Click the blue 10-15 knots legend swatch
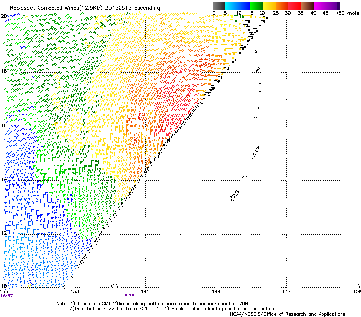This screenshot has height=317, width=361. coord(244,6)
